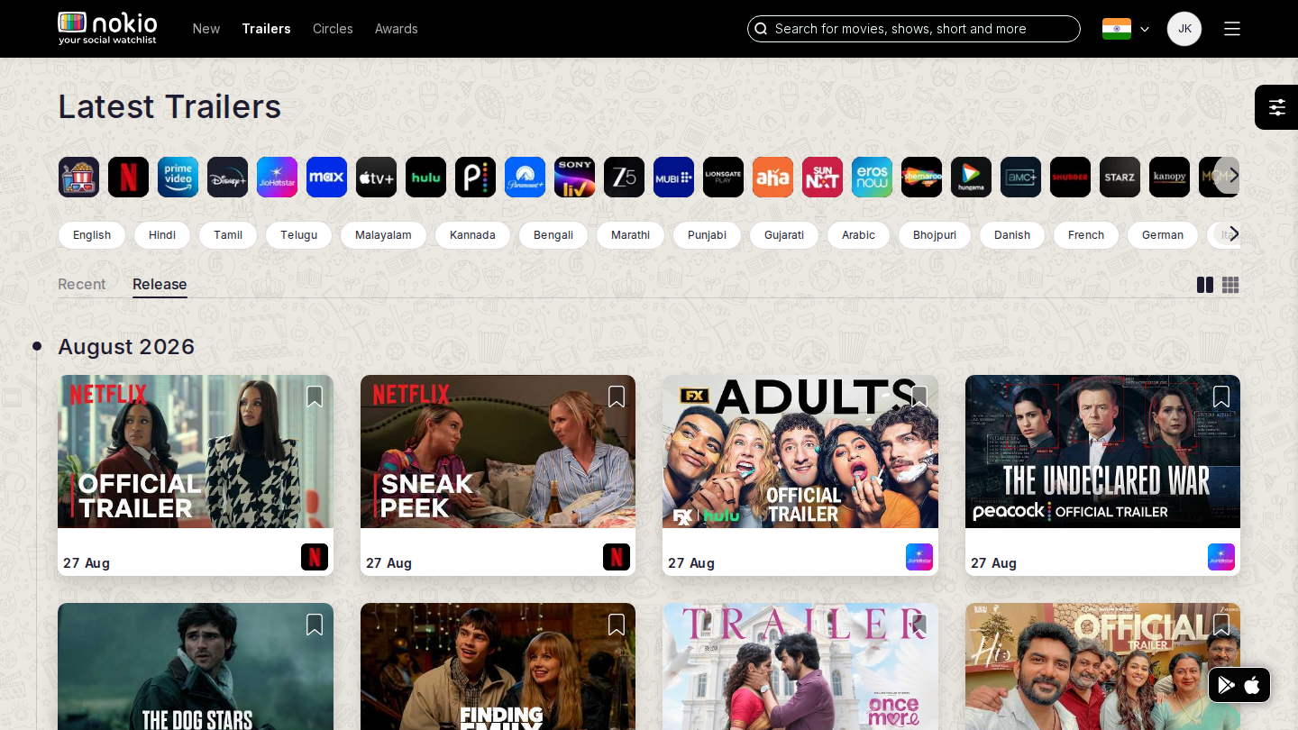The image size is (1298, 730).
Task: Open the Circles nav item
Action: coord(333,29)
